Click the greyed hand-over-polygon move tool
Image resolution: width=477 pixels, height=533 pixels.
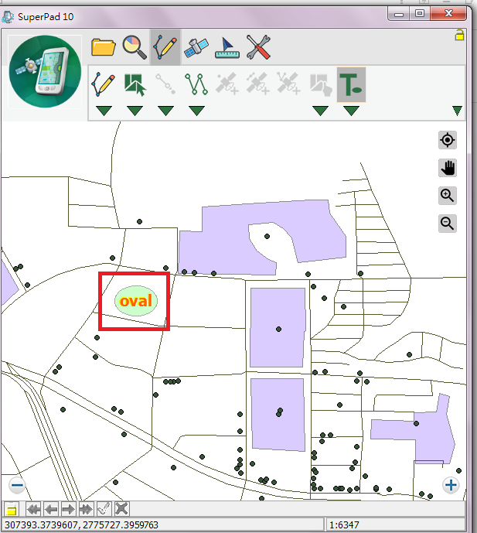321,84
